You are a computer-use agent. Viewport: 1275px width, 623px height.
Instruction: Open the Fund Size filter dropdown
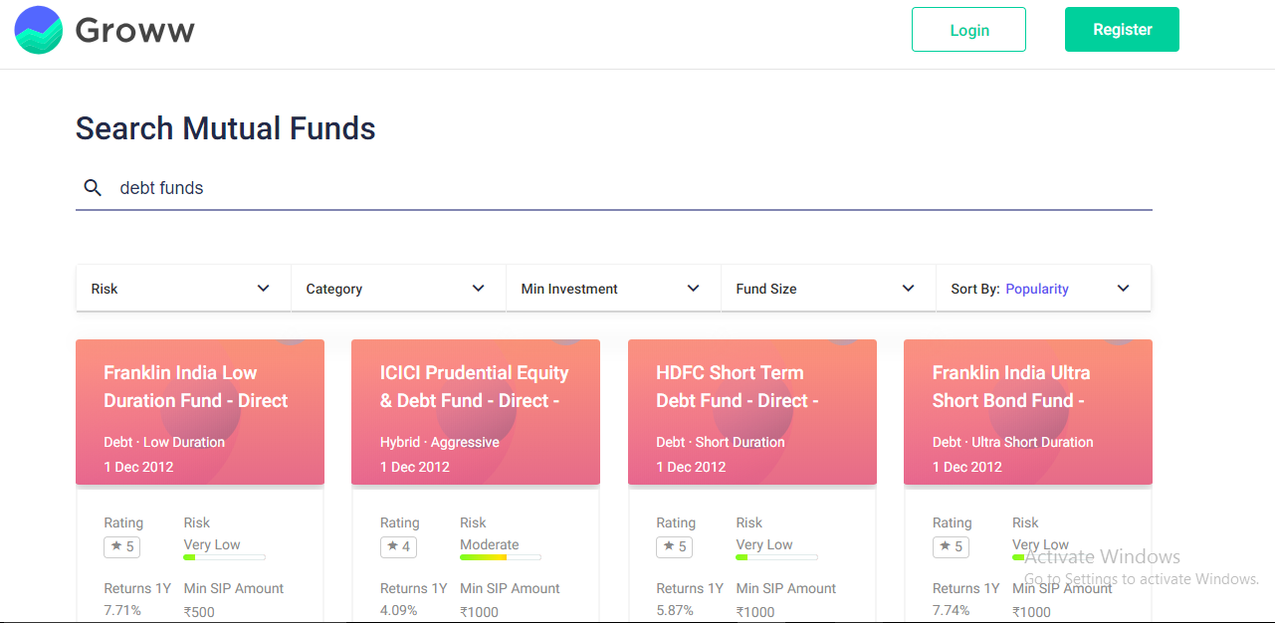tap(828, 289)
